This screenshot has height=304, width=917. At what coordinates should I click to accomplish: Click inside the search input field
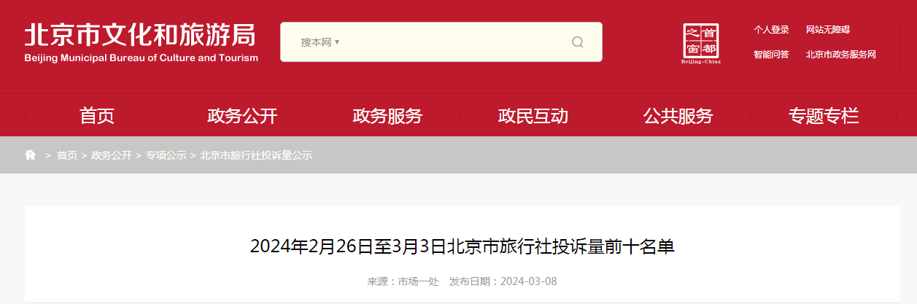coord(452,42)
